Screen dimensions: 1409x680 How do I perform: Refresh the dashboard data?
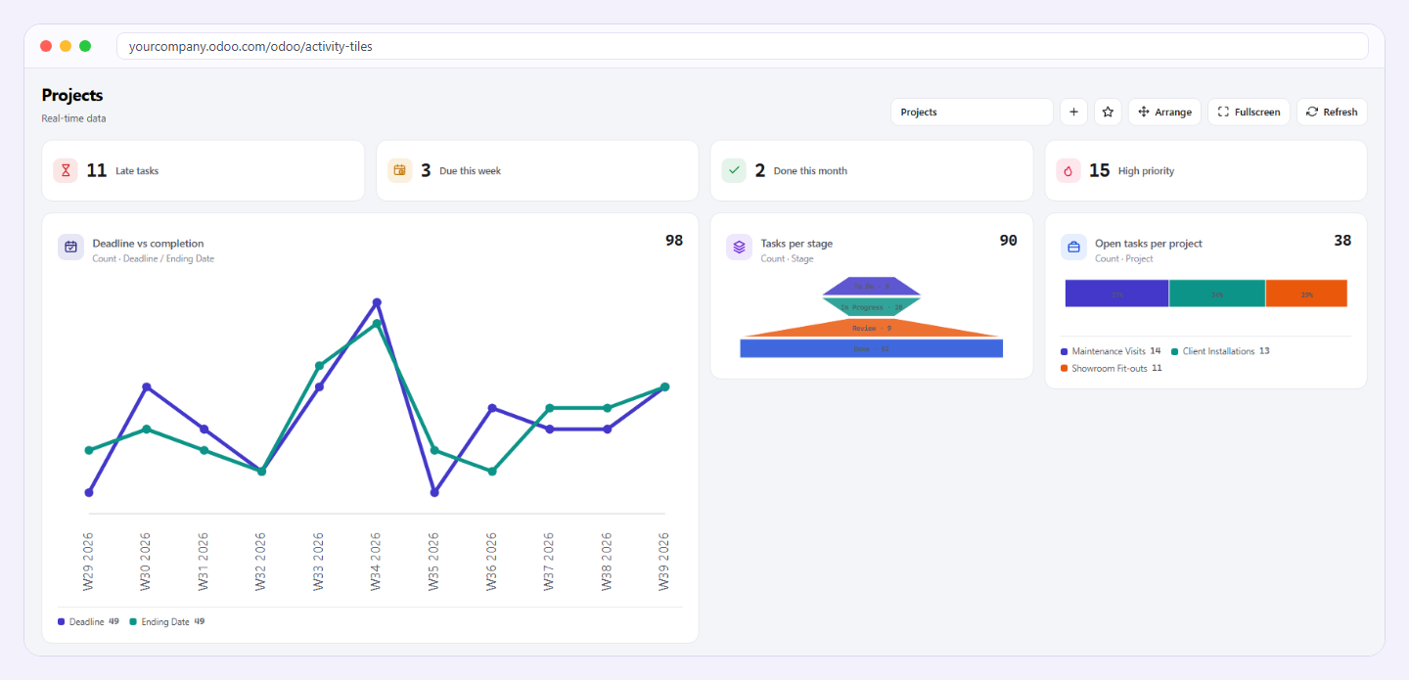(x=1332, y=112)
